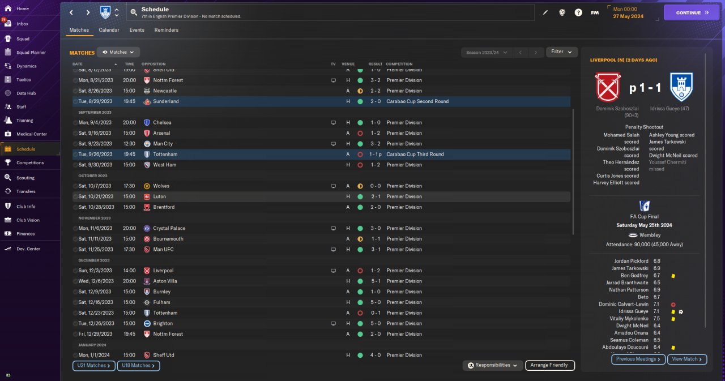Image resolution: width=725 pixels, height=381 pixels.
Task: Open the help question mark icon
Action: coord(578,12)
